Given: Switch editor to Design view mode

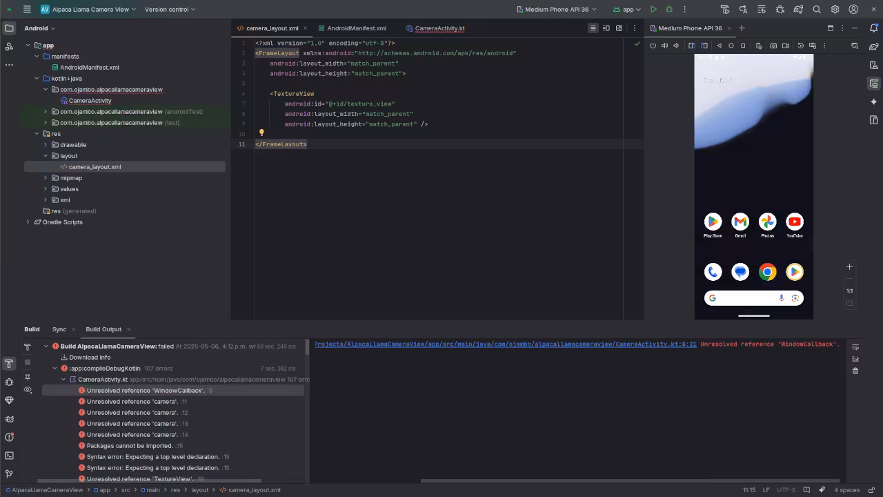Looking at the screenshot, I should [x=619, y=28].
